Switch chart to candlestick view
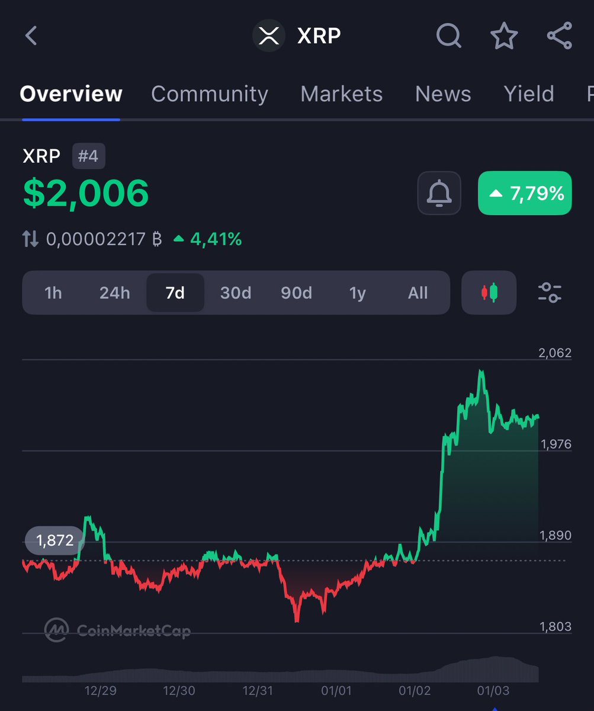The height and width of the screenshot is (711, 594). pos(488,292)
